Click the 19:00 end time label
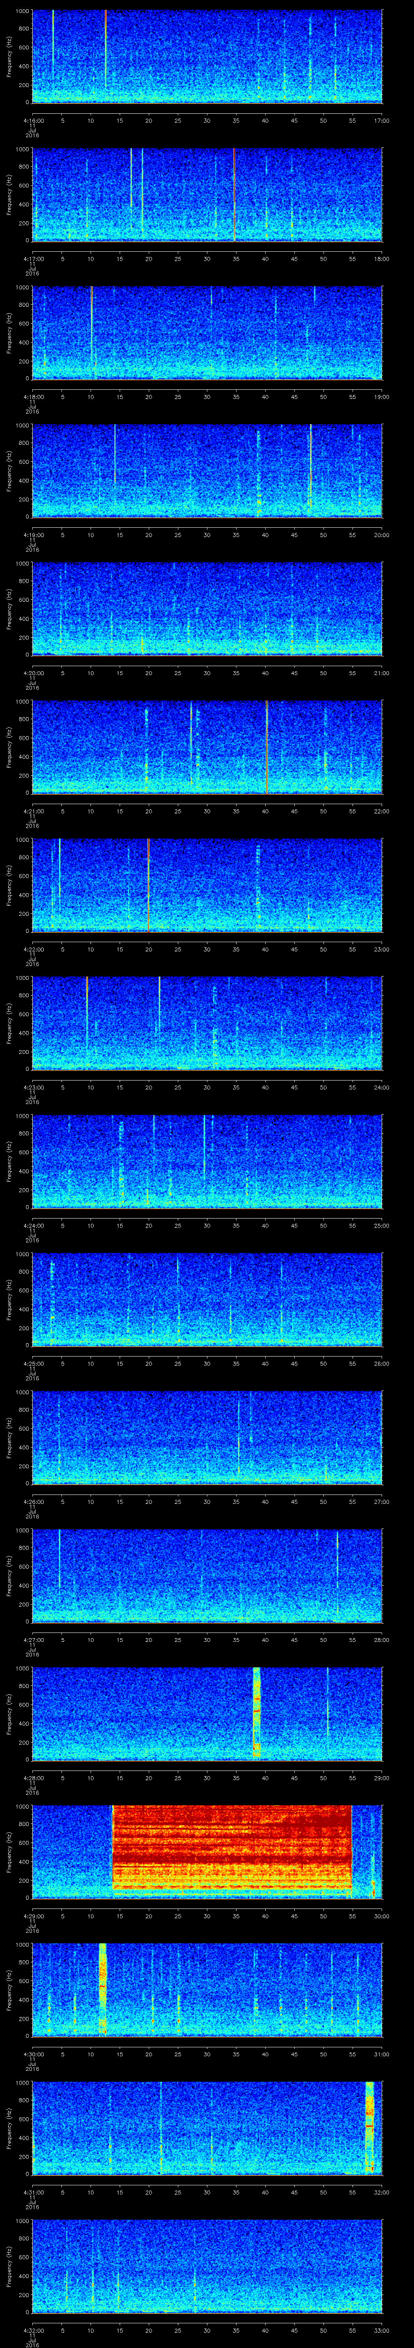The width and height of the screenshot is (414, 2348). tap(381, 397)
